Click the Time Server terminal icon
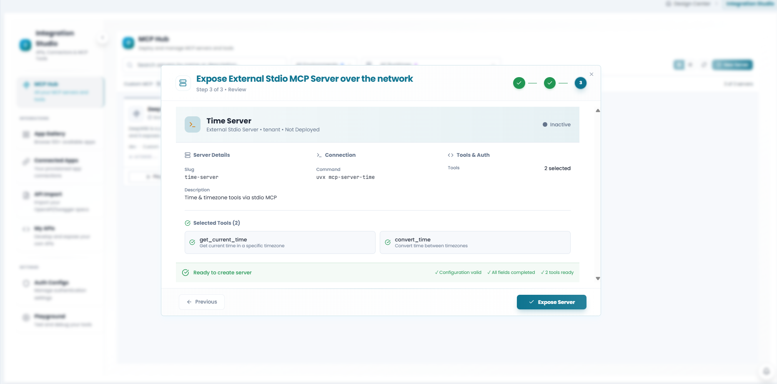Viewport: 777px width, 384px height. pyautogui.click(x=193, y=125)
